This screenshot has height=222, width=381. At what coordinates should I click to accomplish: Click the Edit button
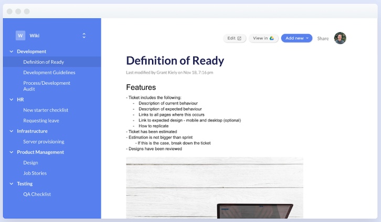(x=235, y=38)
